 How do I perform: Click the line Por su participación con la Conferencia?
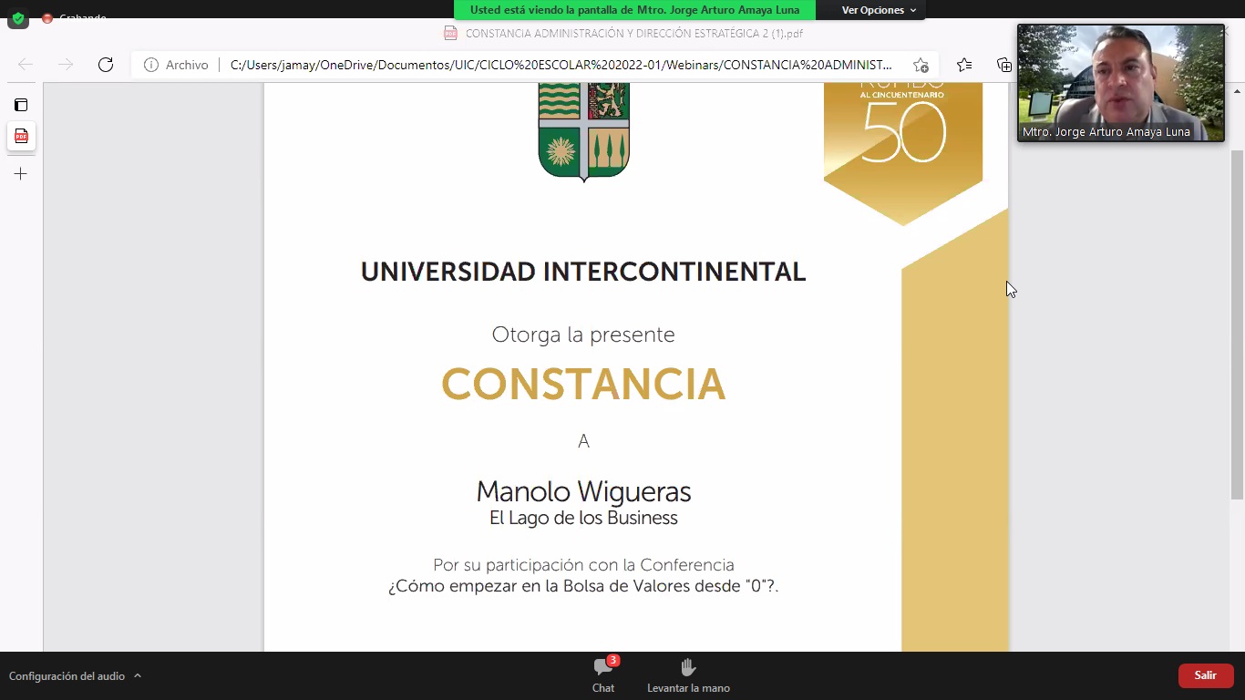coord(583,565)
